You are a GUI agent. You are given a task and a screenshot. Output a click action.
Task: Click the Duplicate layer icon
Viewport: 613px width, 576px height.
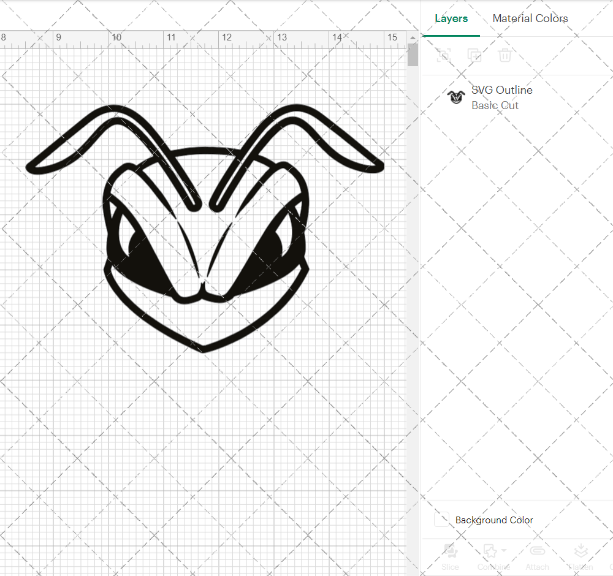pyautogui.click(x=474, y=55)
